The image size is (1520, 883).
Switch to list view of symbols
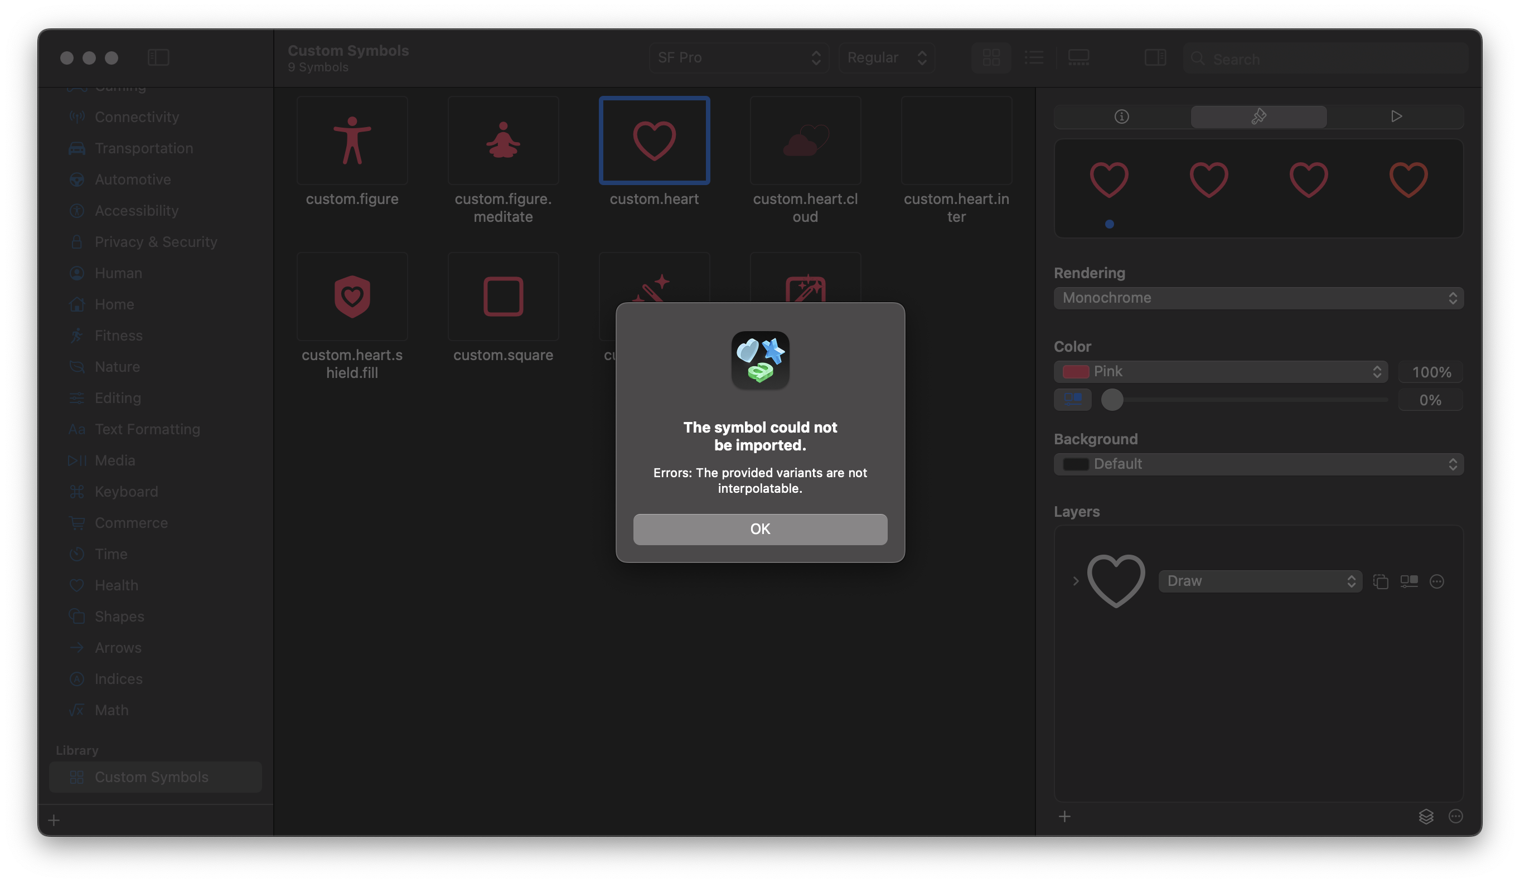tap(1033, 57)
